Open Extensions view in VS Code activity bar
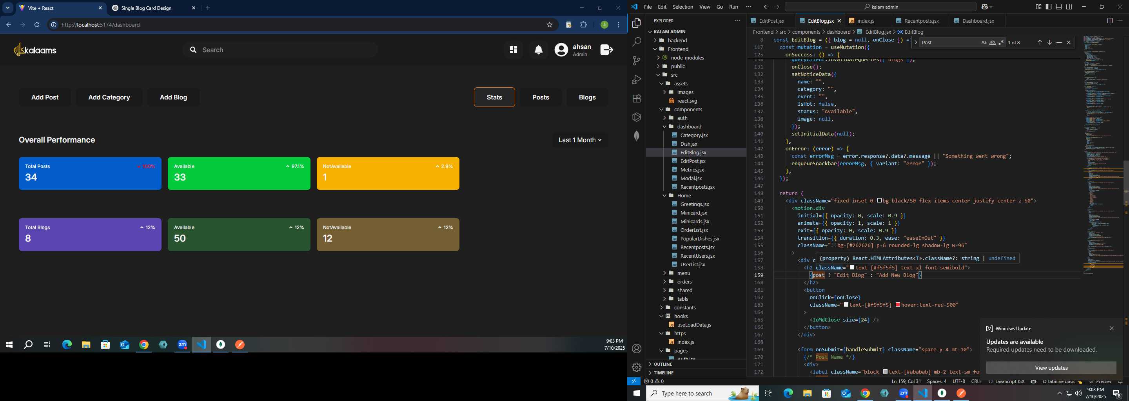Screen dimensions: 1129x401 [x=637, y=99]
